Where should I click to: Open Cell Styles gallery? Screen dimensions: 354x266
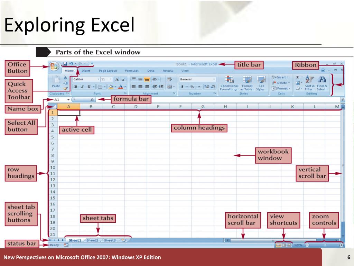[x=261, y=83]
